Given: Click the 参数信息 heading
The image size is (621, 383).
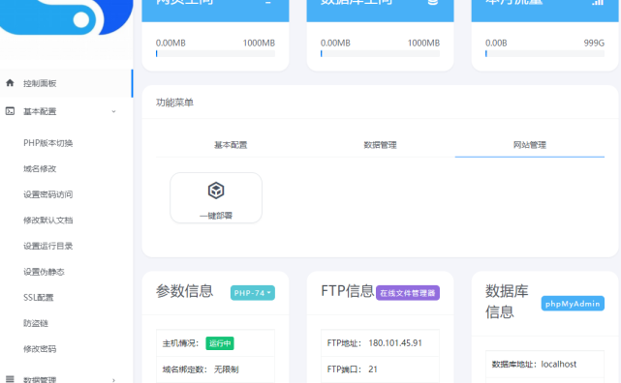Looking at the screenshot, I should tap(185, 291).
